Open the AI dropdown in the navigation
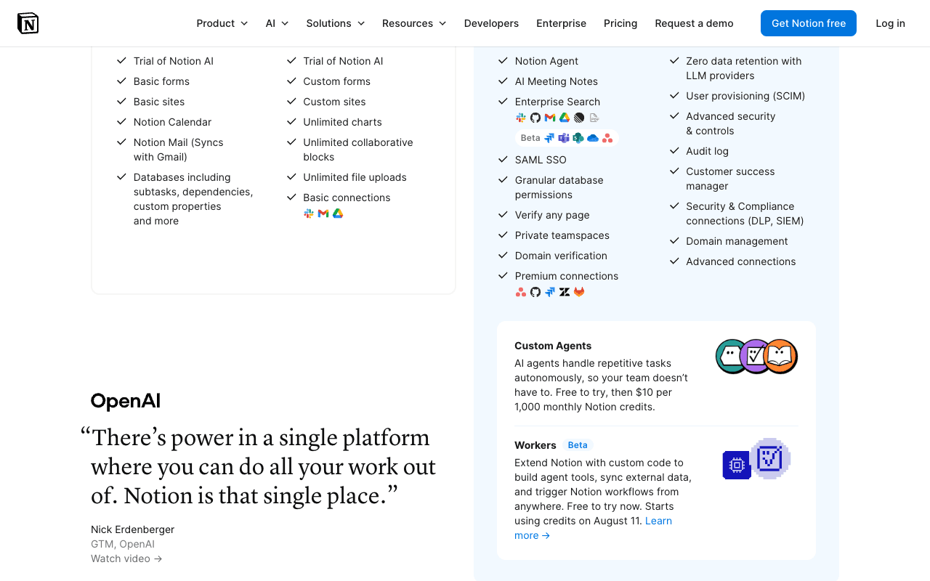The height and width of the screenshot is (581, 930). pos(277,23)
